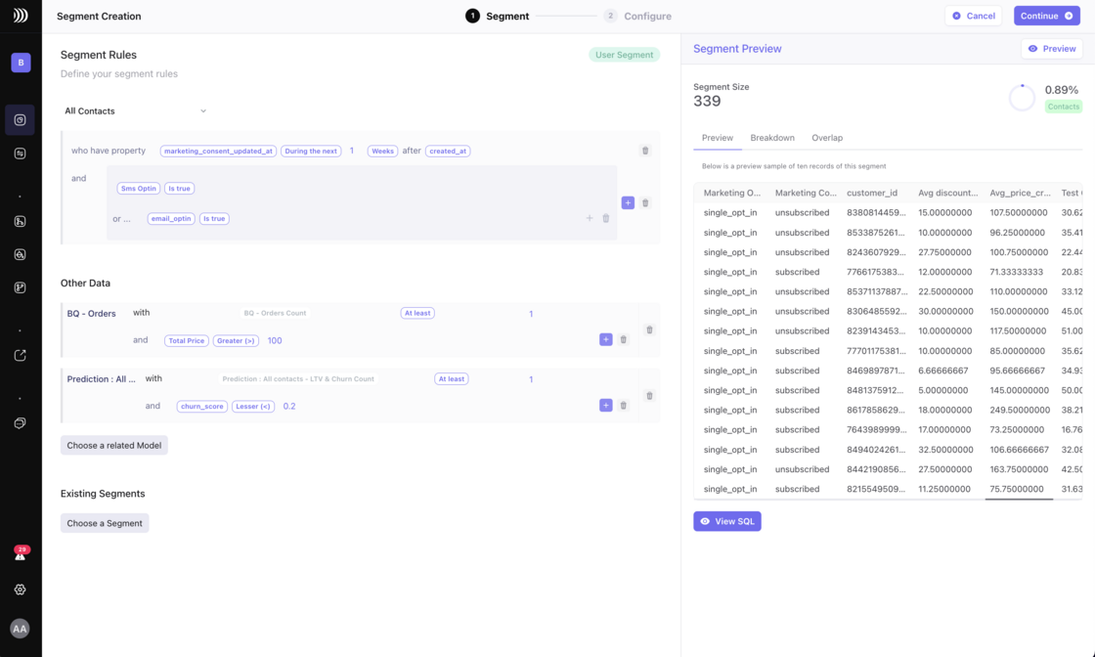Screen dimensions: 1095x657
Task: Click the 249.50000000 table cell
Action: [x=1020, y=410]
